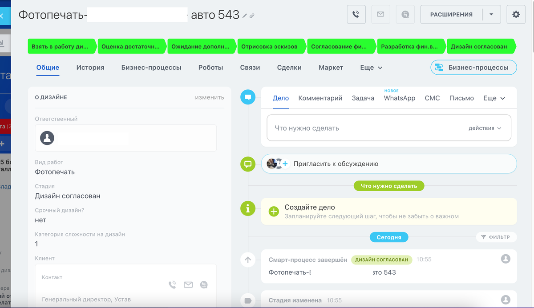The height and width of the screenshot is (308, 534).
Task: Click the envelope email icon in header
Action: [x=380, y=14]
